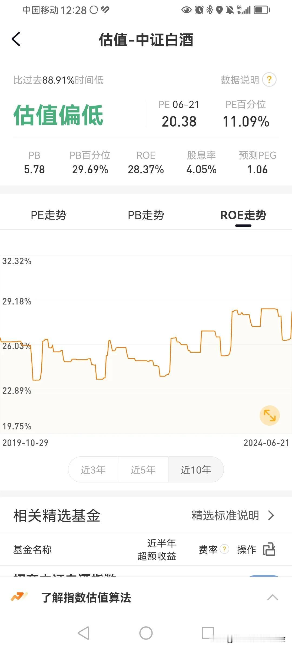The width and height of the screenshot is (292, 649).
Task: Tap the back arrow icon
Action: 16,39
